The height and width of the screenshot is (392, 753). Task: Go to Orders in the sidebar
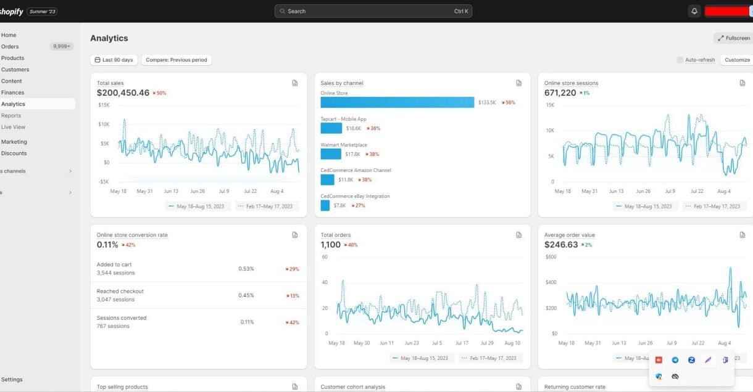[10, 46]
